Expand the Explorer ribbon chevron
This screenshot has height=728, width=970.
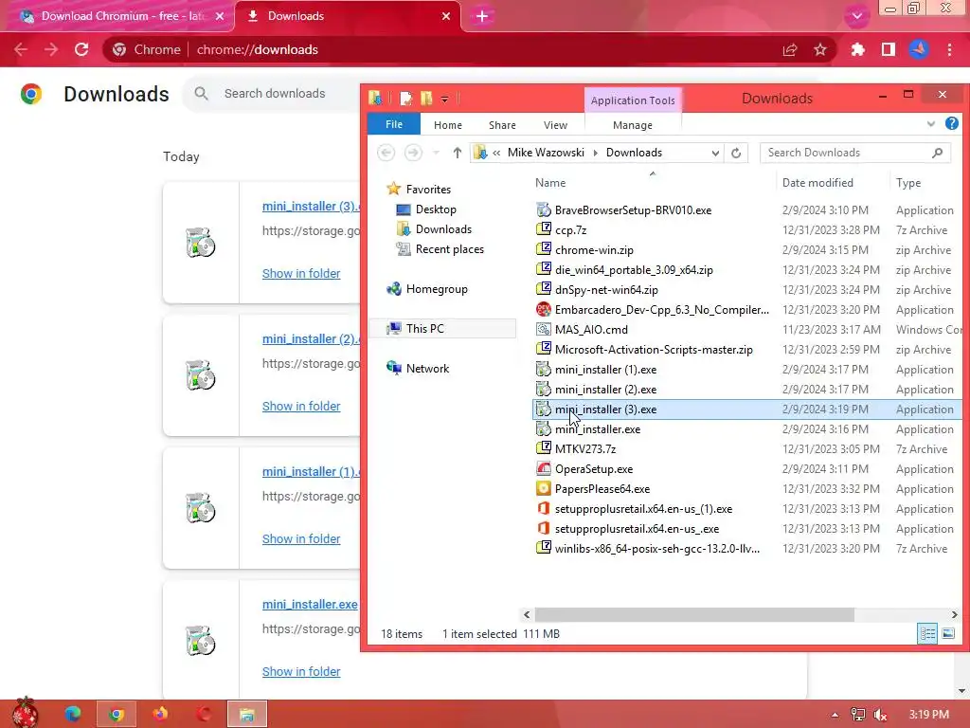point(930,124)
